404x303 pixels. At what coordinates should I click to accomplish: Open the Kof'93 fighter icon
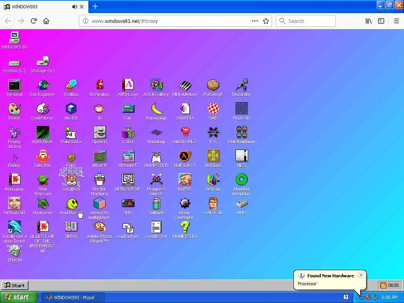(185, 180)
